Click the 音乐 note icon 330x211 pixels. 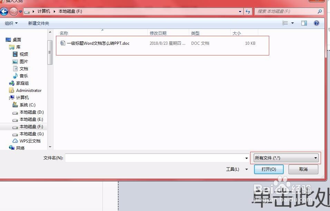[15, 76]
